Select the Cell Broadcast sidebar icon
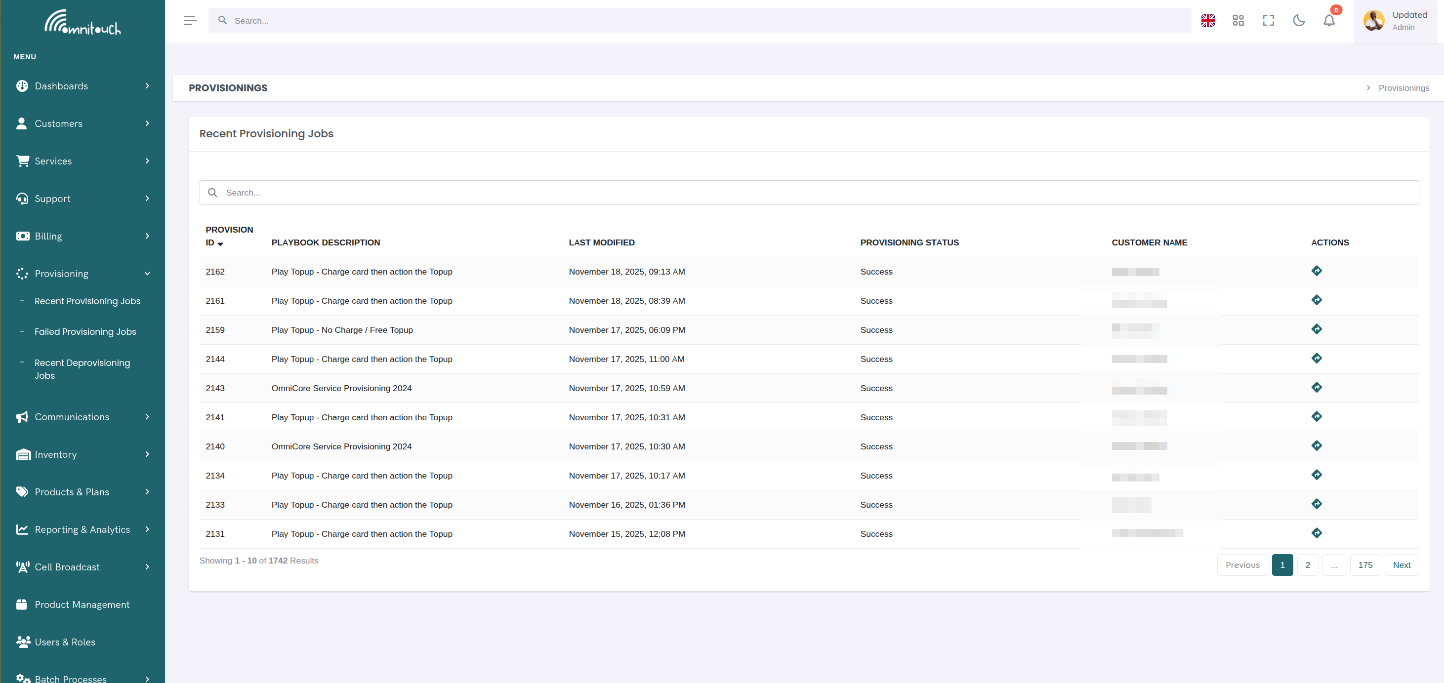The image size is (1444, 683). (22, 566)
